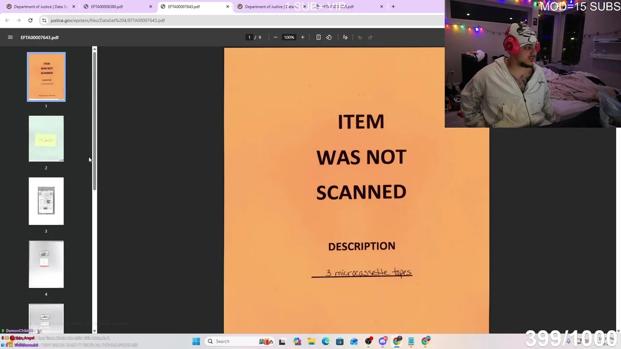Rotate the PDF counterclockwise
This screenshot has width=621, height=349.
329,37
